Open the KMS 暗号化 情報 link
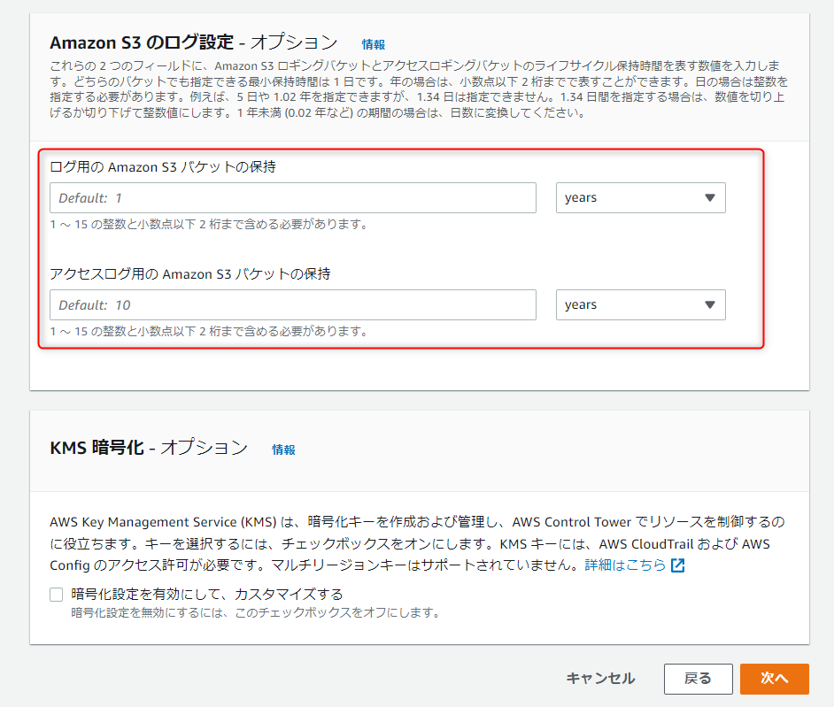 pos(283,450)
